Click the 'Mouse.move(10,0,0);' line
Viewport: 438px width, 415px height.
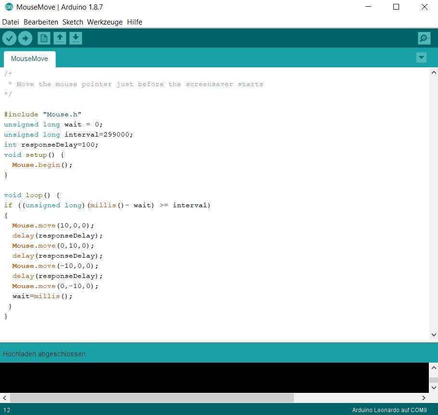[53, 226]
